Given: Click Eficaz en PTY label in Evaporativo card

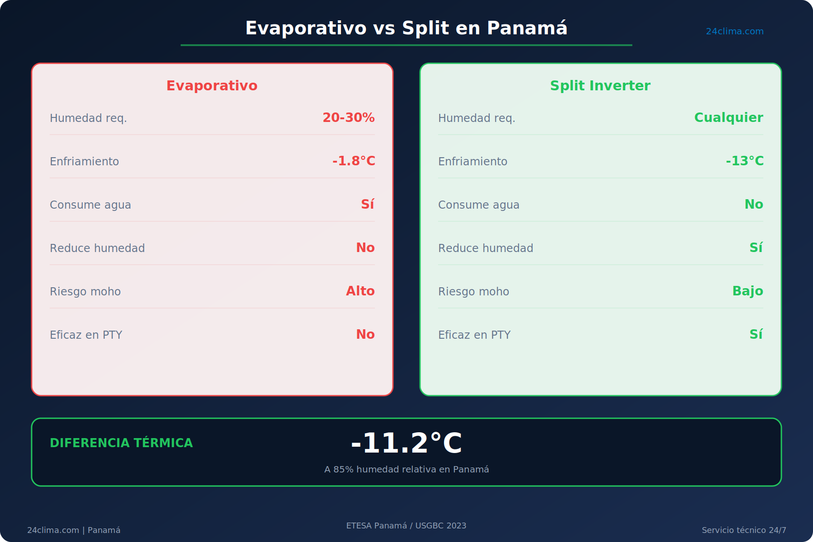Looking at the screenshot, I should click(86, 335).
